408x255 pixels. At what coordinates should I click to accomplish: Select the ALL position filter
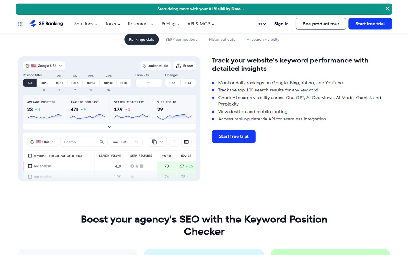pyautogui.click(x=30, y=83)
